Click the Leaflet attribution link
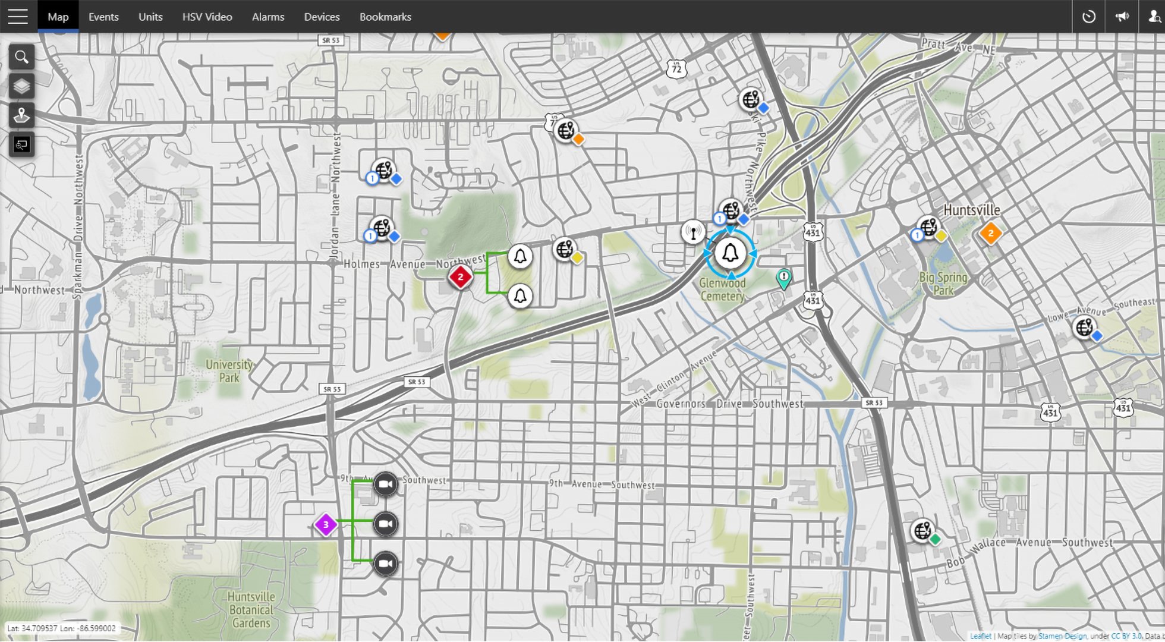Image resolution: width=1165 pixels, height=642 pixels. coord(980,636)
